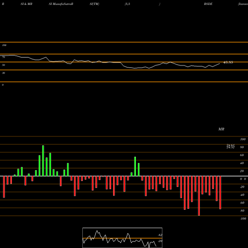Click the 'MR' panel title
The width and height of the screenshot is (248, 248).
[221, 129]
